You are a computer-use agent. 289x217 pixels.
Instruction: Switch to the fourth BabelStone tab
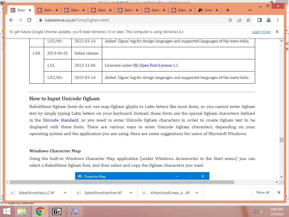coord(99,10)
